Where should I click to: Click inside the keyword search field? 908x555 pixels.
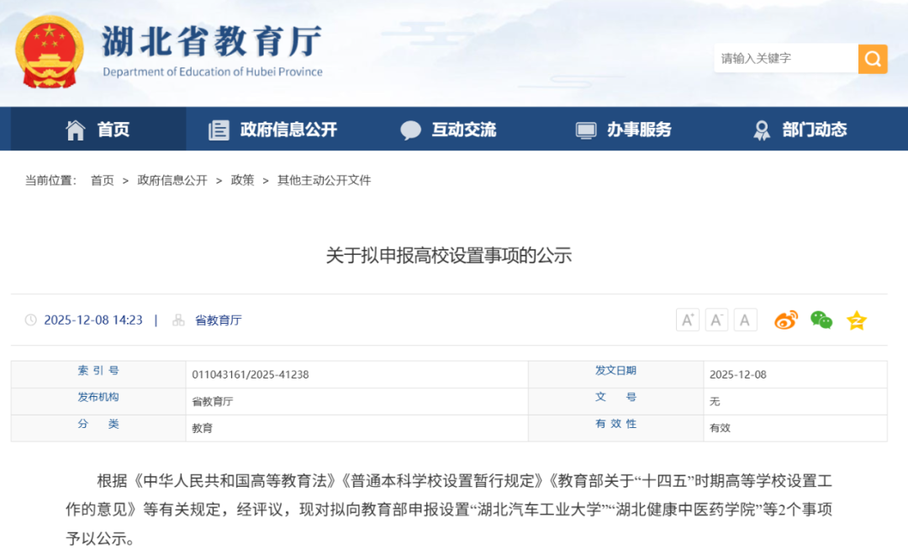782,59
